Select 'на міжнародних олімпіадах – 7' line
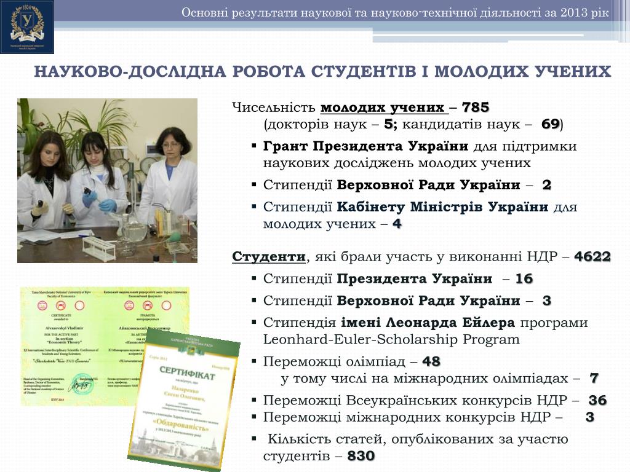Image resolution: width=630 pixels, height=472 pixels. [485, 379]
